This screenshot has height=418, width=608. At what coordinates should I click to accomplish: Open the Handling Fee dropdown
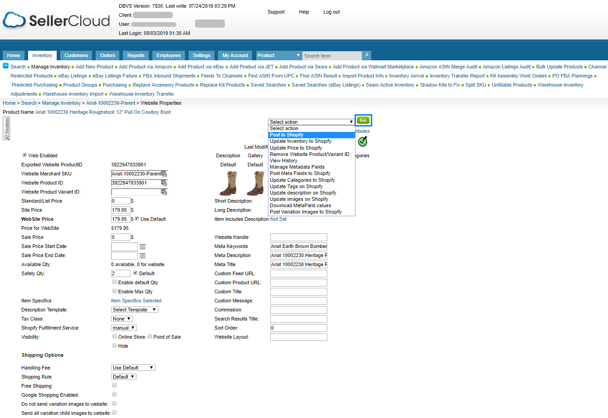click(133, 368)
